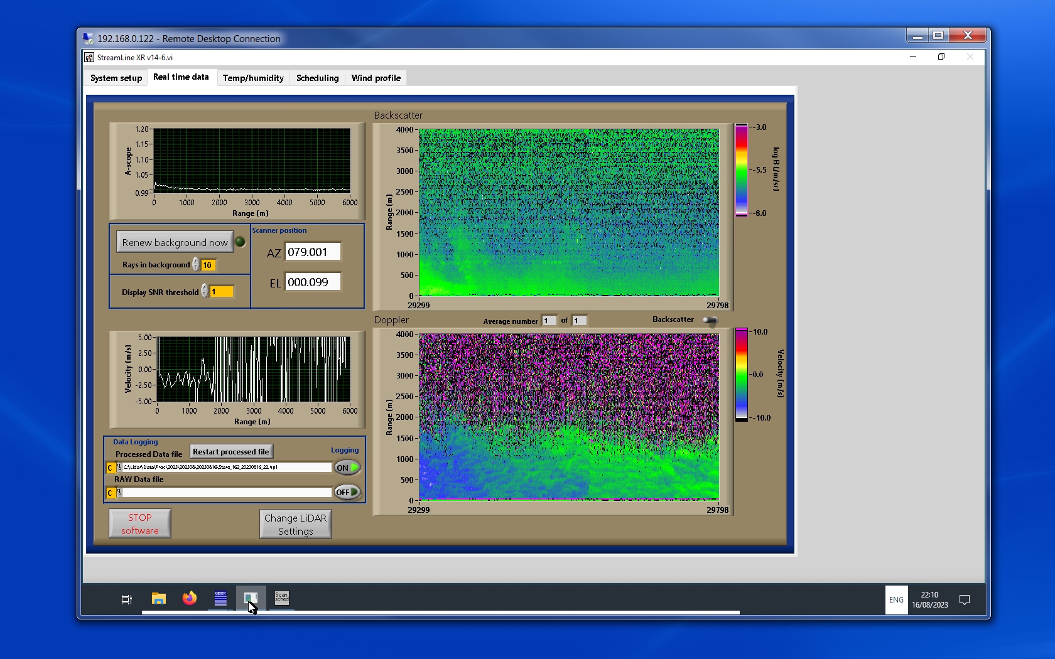Open File Explorer in the remote taskbar

click(x=159, y=599)
